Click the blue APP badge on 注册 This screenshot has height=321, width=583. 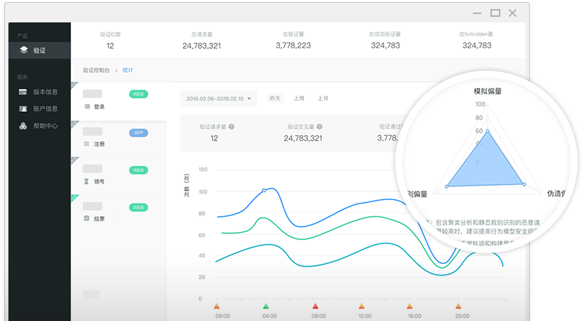[138, 132]
